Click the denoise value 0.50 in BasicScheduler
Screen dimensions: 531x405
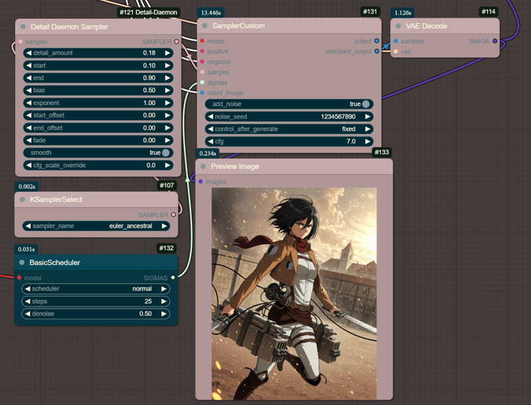(x=145, y=314)
